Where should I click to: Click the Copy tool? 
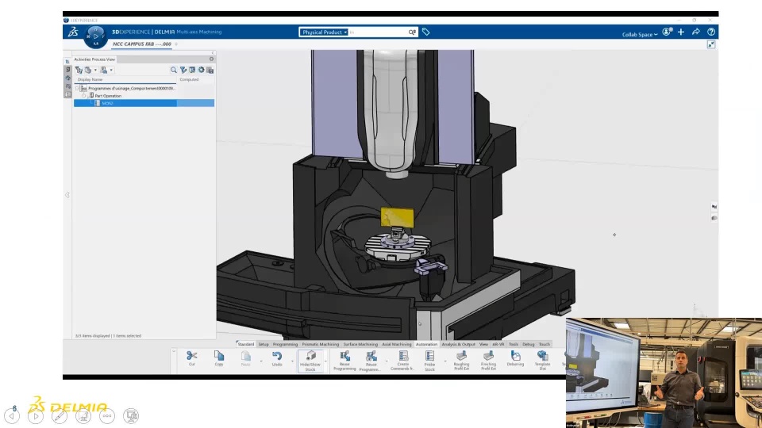(219, 358)
